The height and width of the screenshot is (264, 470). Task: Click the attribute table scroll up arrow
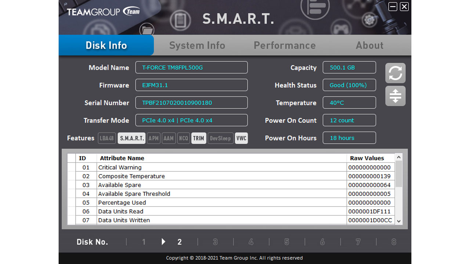(x=399, y=157)
